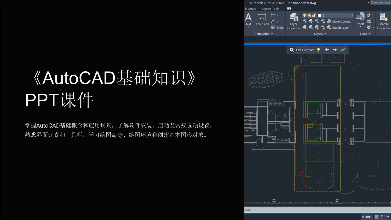
Task: Open the leader dropdown arrow
Action: (x=278, y=21)
